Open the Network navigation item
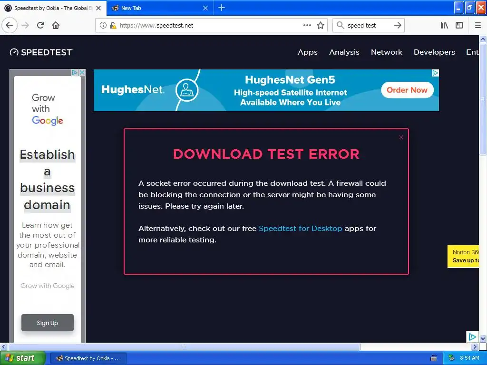The image size is (487, 365). pyautogui.click(x=386, y=52)
